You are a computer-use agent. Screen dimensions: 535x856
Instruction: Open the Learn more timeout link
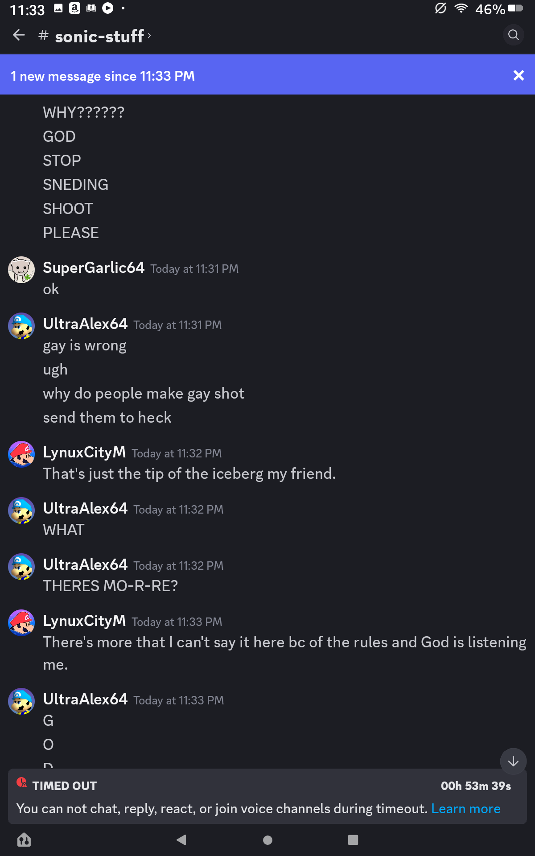465,809
